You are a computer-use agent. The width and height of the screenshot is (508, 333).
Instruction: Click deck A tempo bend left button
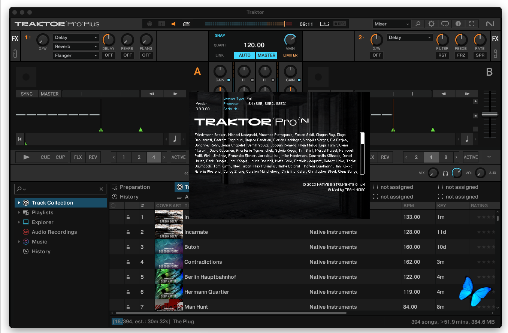click(x=152, y=94)
